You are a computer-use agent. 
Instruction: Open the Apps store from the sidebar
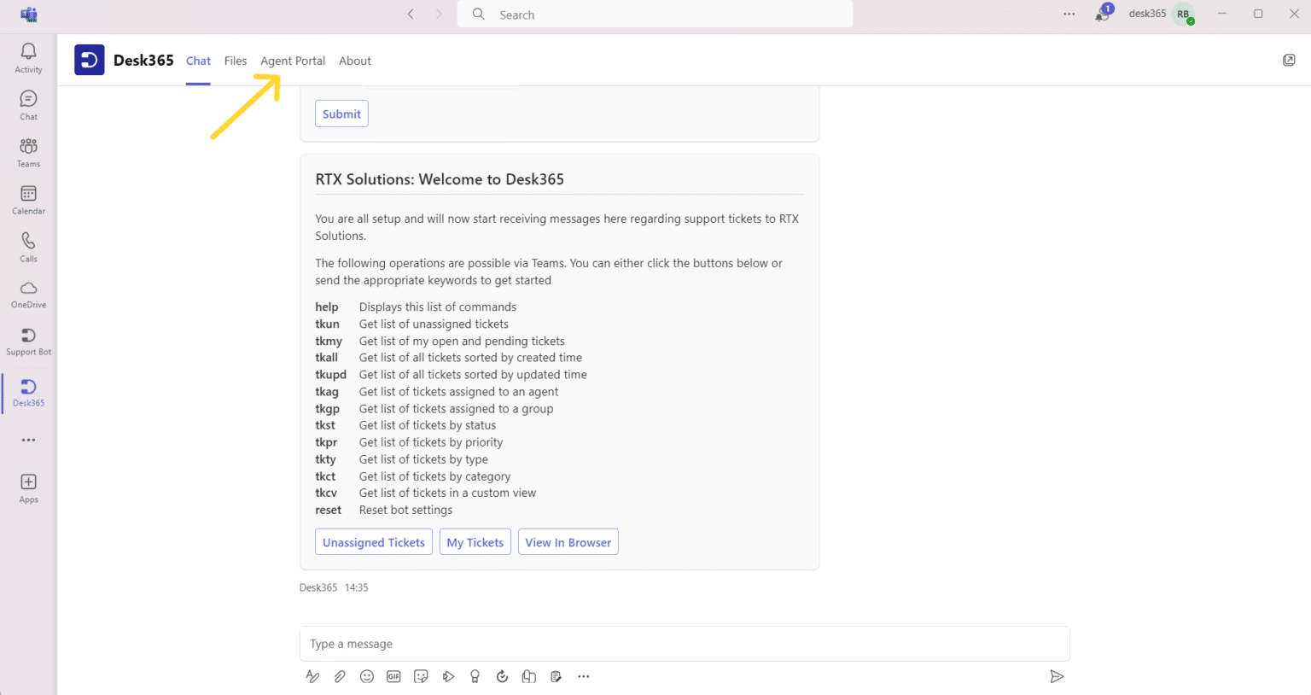[28, 487]
